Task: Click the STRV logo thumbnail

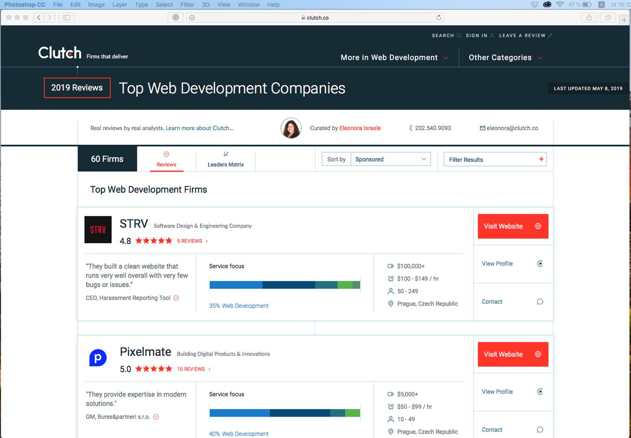Action: tap(98, 230)
